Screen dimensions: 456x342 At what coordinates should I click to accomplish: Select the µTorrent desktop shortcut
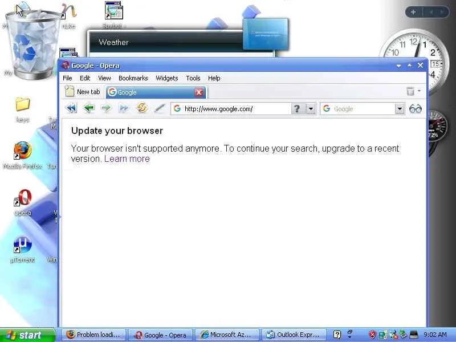click(22, 249)
